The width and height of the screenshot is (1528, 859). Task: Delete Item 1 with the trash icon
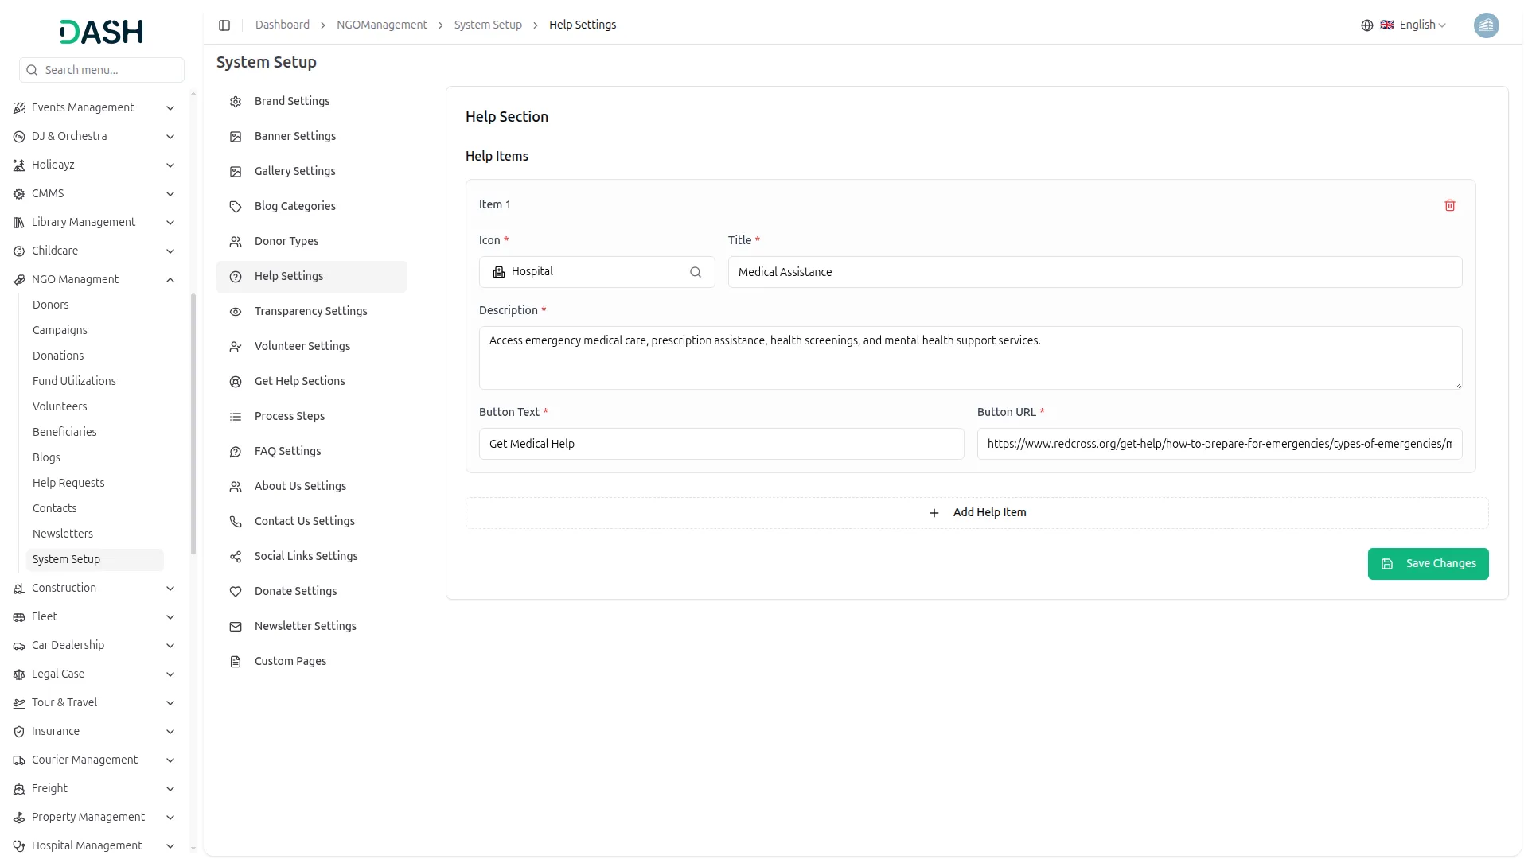[x=1449, y=205]
